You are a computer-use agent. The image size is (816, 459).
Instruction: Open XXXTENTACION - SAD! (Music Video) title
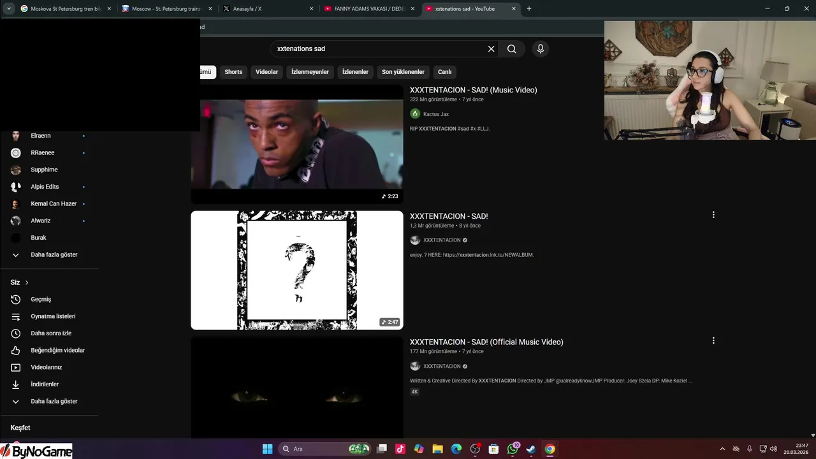(x=474, y=90)
